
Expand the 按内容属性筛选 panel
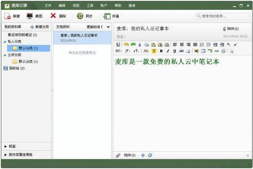tap(5, 155)
